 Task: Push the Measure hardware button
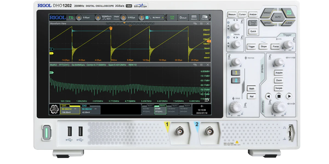232,14
